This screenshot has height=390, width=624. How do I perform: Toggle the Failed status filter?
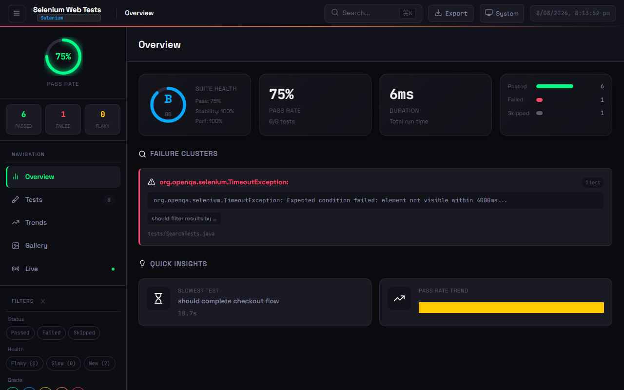pyautogui.click(x=51, y=333)
